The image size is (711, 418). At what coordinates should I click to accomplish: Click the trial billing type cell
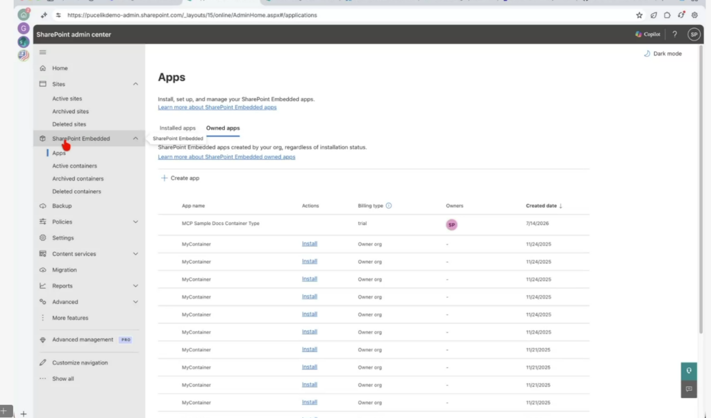coord(362,223)
